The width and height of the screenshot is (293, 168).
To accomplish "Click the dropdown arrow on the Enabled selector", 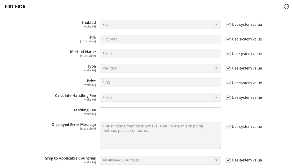I will [x=217, y=24].
